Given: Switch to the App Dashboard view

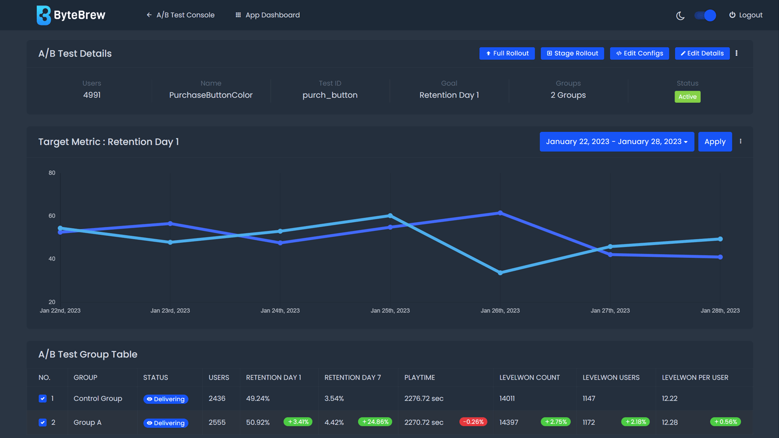Looking at the screenshot, I should (273, 15).
